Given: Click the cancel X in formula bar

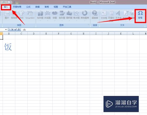Looking at the screenshot, I should [12, 29].
